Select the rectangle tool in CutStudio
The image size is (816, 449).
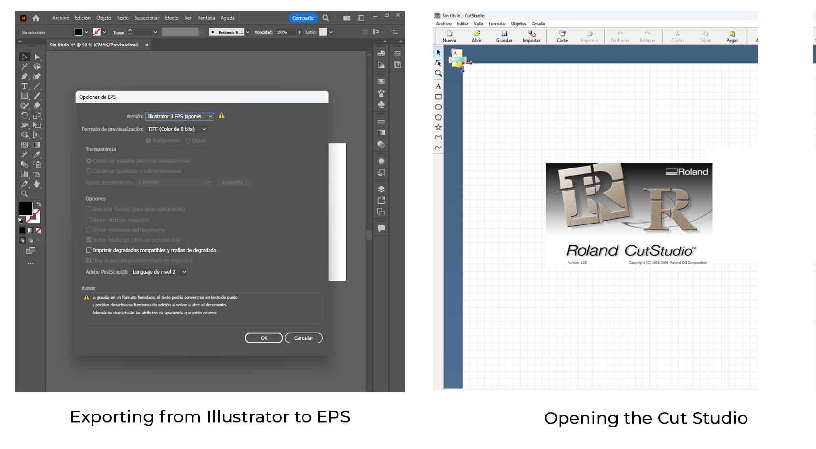point(438,97)
